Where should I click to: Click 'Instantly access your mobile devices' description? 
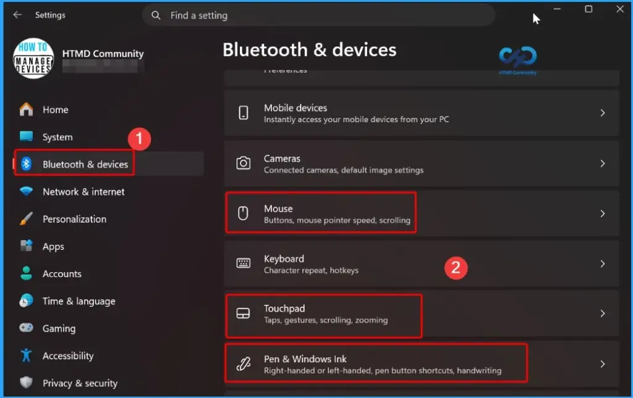[356, 120]
